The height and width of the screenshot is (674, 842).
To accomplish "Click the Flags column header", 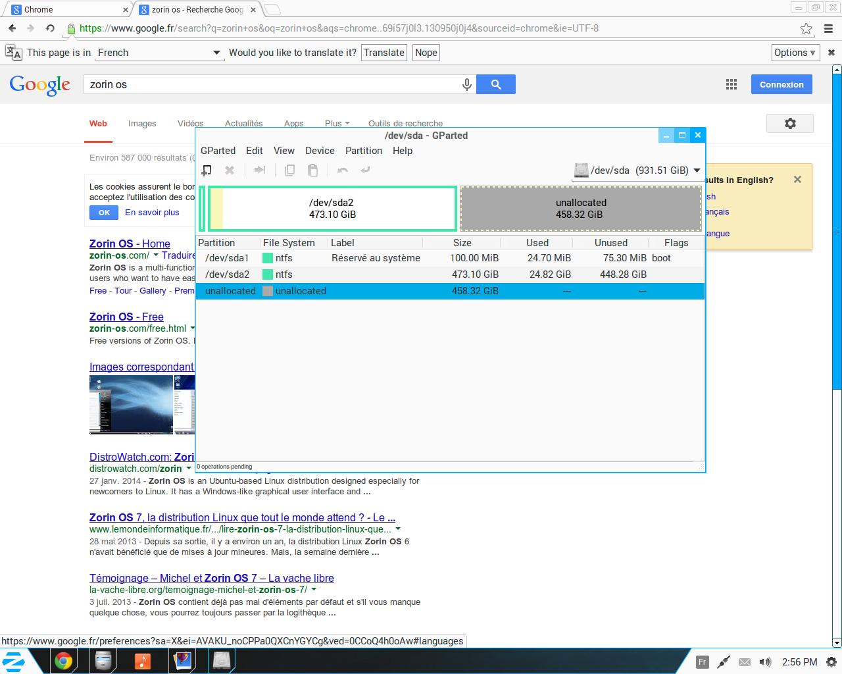I will point(676,243).
